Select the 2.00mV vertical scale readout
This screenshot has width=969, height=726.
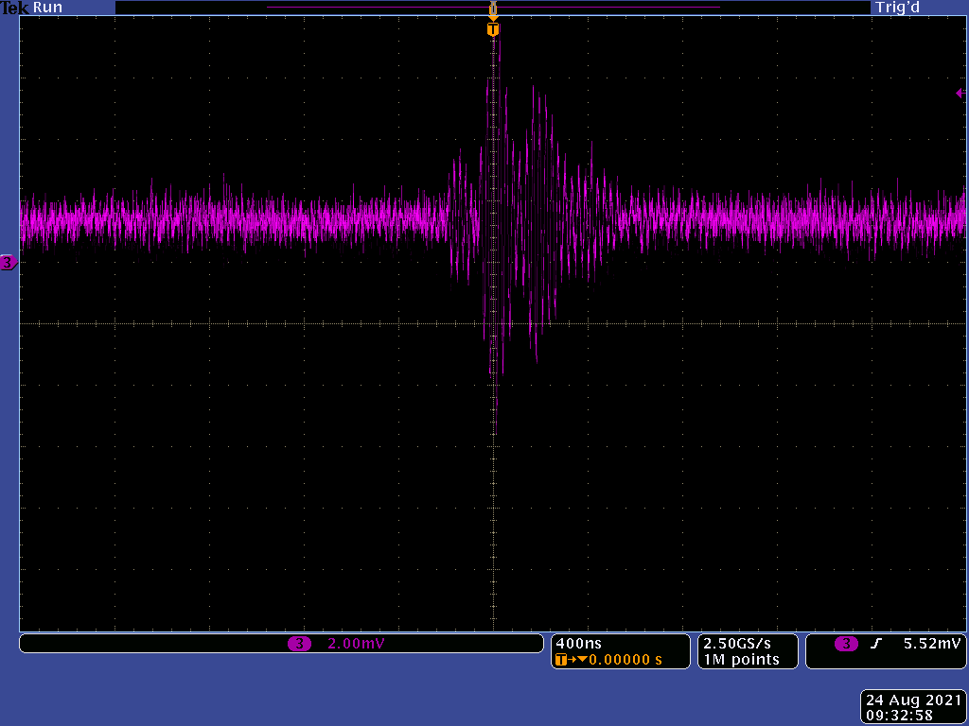point(356,644)
